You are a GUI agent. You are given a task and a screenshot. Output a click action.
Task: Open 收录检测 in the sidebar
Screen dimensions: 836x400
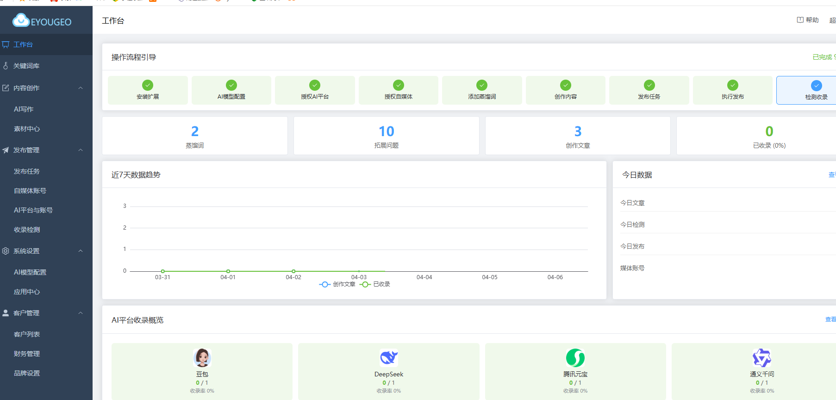(x=27, y=230)
